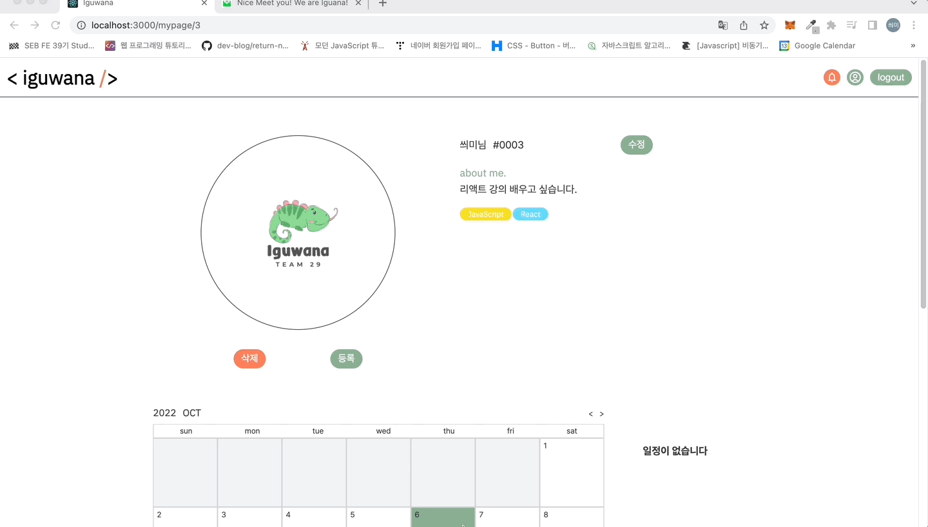Select the JavaScript yellow tag

486,215
